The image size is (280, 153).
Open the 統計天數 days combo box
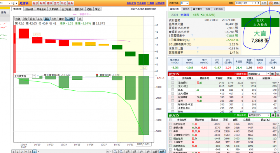185,3
